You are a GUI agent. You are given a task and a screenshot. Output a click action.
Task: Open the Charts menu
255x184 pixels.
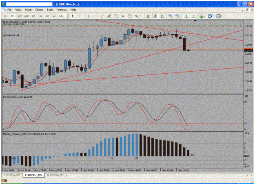(x=39, y=10)
